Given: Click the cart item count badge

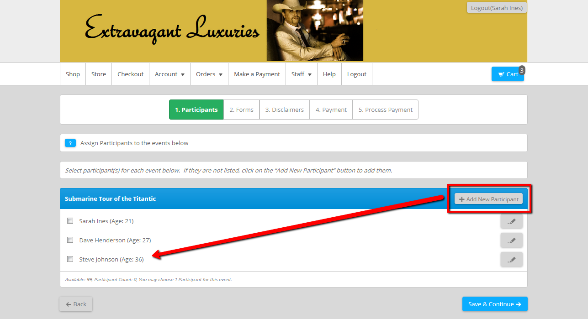Looking at the screenshot, I should pos(522,70).
